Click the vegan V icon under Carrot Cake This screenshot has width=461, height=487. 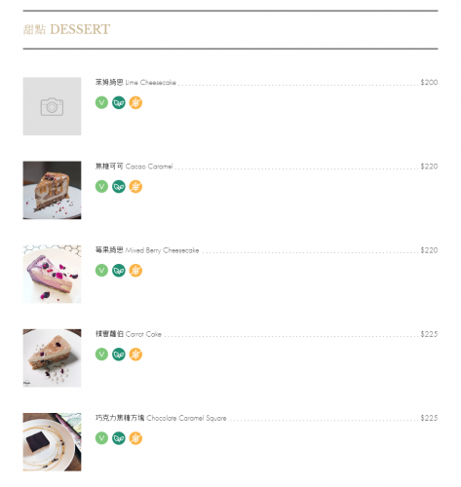pyautogui.click(x=101, y=355)
